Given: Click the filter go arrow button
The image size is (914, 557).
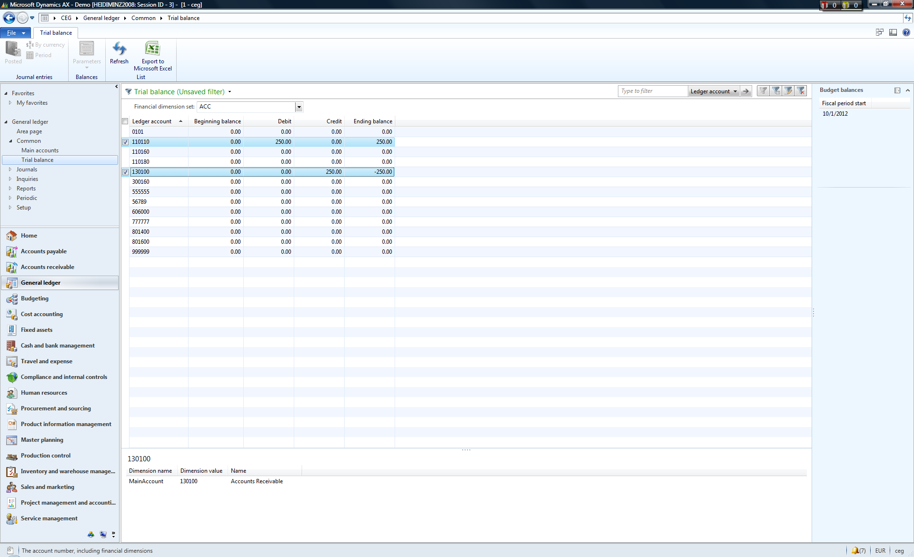Looking at the screenshot, I should point(746,91).
